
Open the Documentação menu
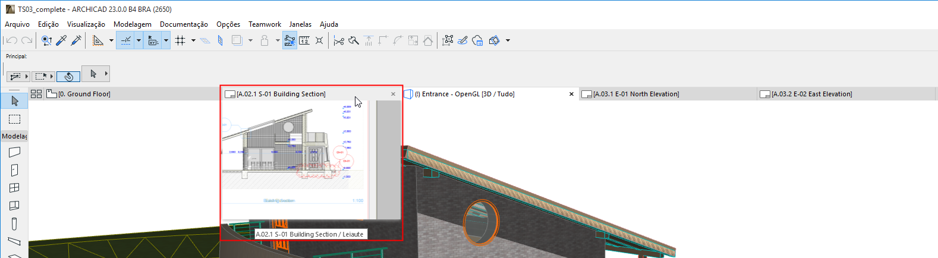click(x=184, y=24)
